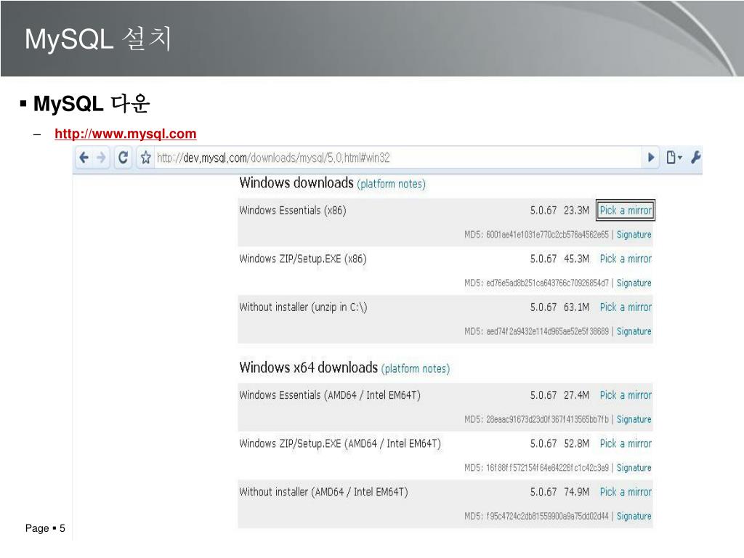Click the 23.3M size value
Viewport: 744px width, 558px height.
[576, 210]
